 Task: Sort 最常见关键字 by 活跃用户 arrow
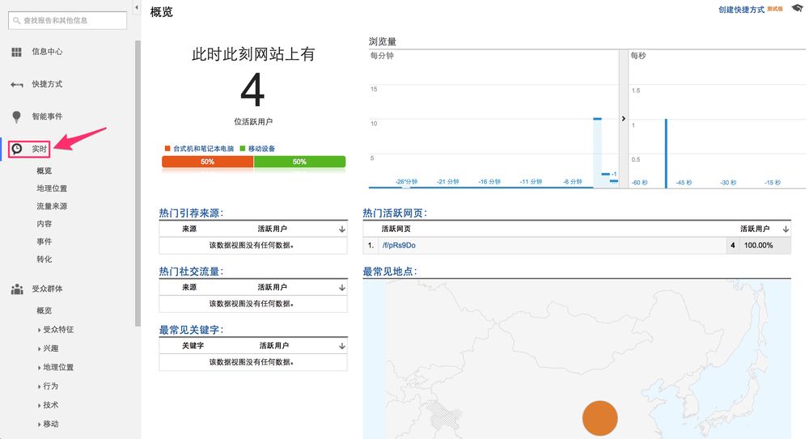[341, 346]
